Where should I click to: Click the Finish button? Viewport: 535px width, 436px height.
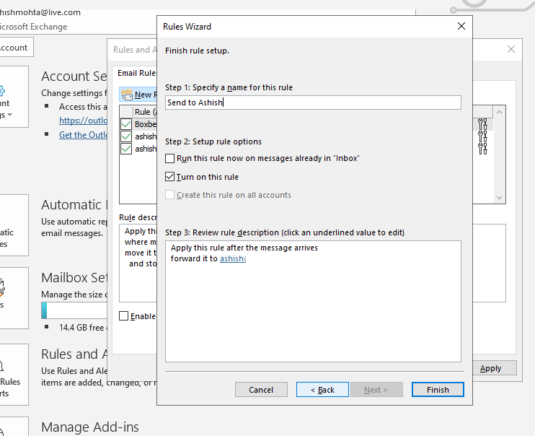click(x=438, y=390)
